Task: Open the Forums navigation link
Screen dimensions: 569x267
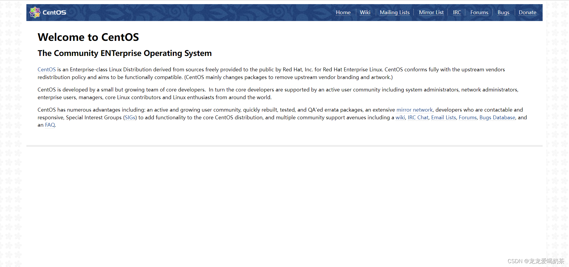Action: 479,12
